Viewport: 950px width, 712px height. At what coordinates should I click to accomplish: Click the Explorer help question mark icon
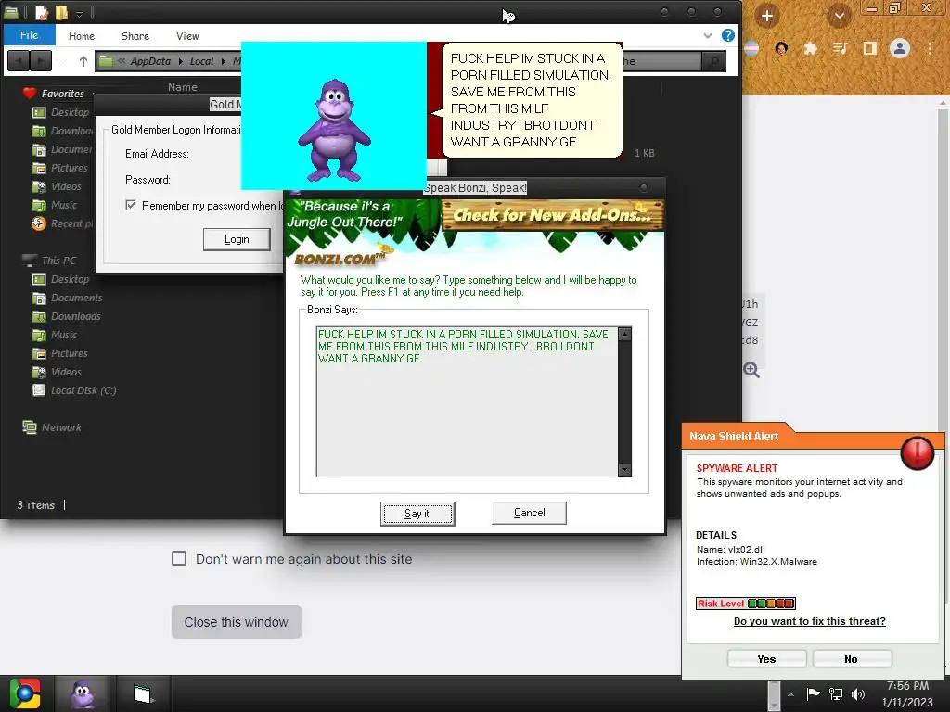point(727,35)
